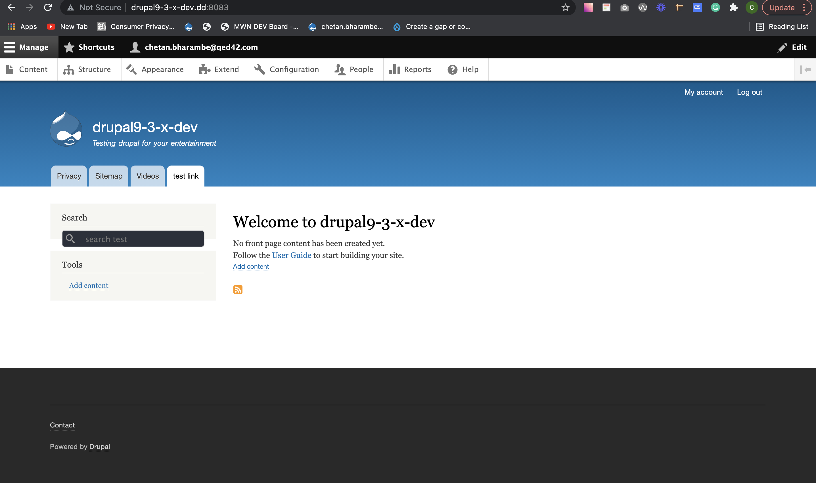Switch toolbar to vertical orientation
Screen dimensions: 816x483
click(x=805, y=70)
